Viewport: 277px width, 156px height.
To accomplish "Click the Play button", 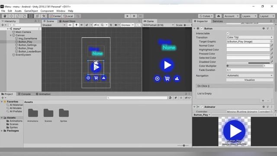I will (127, 16).
